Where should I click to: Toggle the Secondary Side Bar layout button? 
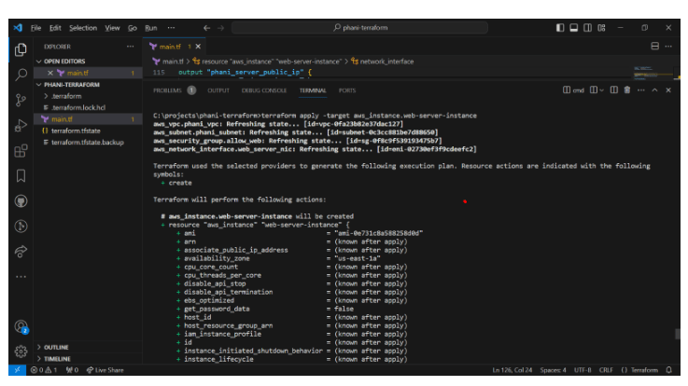pyautogui.click(x=586, y=28)
